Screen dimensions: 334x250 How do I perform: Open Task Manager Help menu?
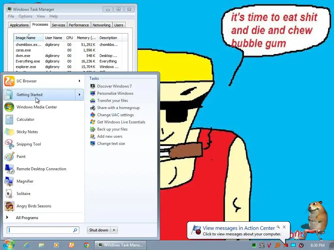coord(53,16)
